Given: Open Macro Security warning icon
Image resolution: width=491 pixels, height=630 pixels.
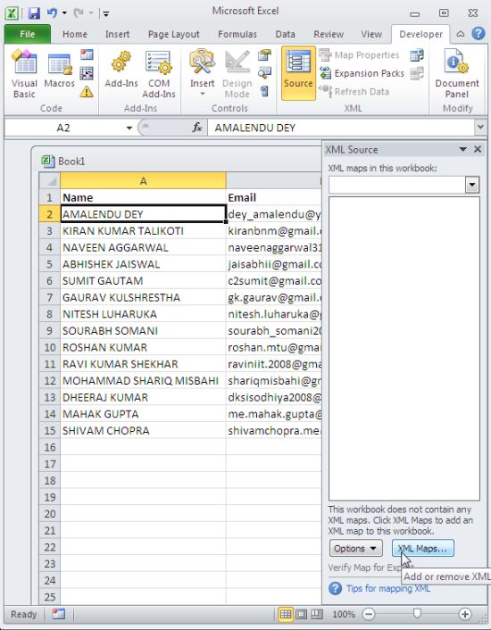Looking at the screenshot, I should [x=87, y=92].
